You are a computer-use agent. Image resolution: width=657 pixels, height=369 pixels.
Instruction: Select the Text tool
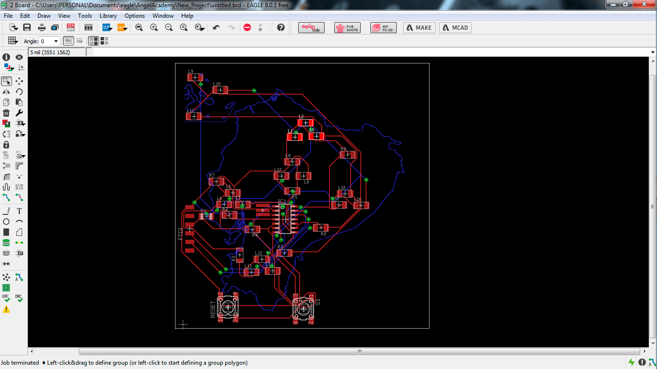point(19,211)
